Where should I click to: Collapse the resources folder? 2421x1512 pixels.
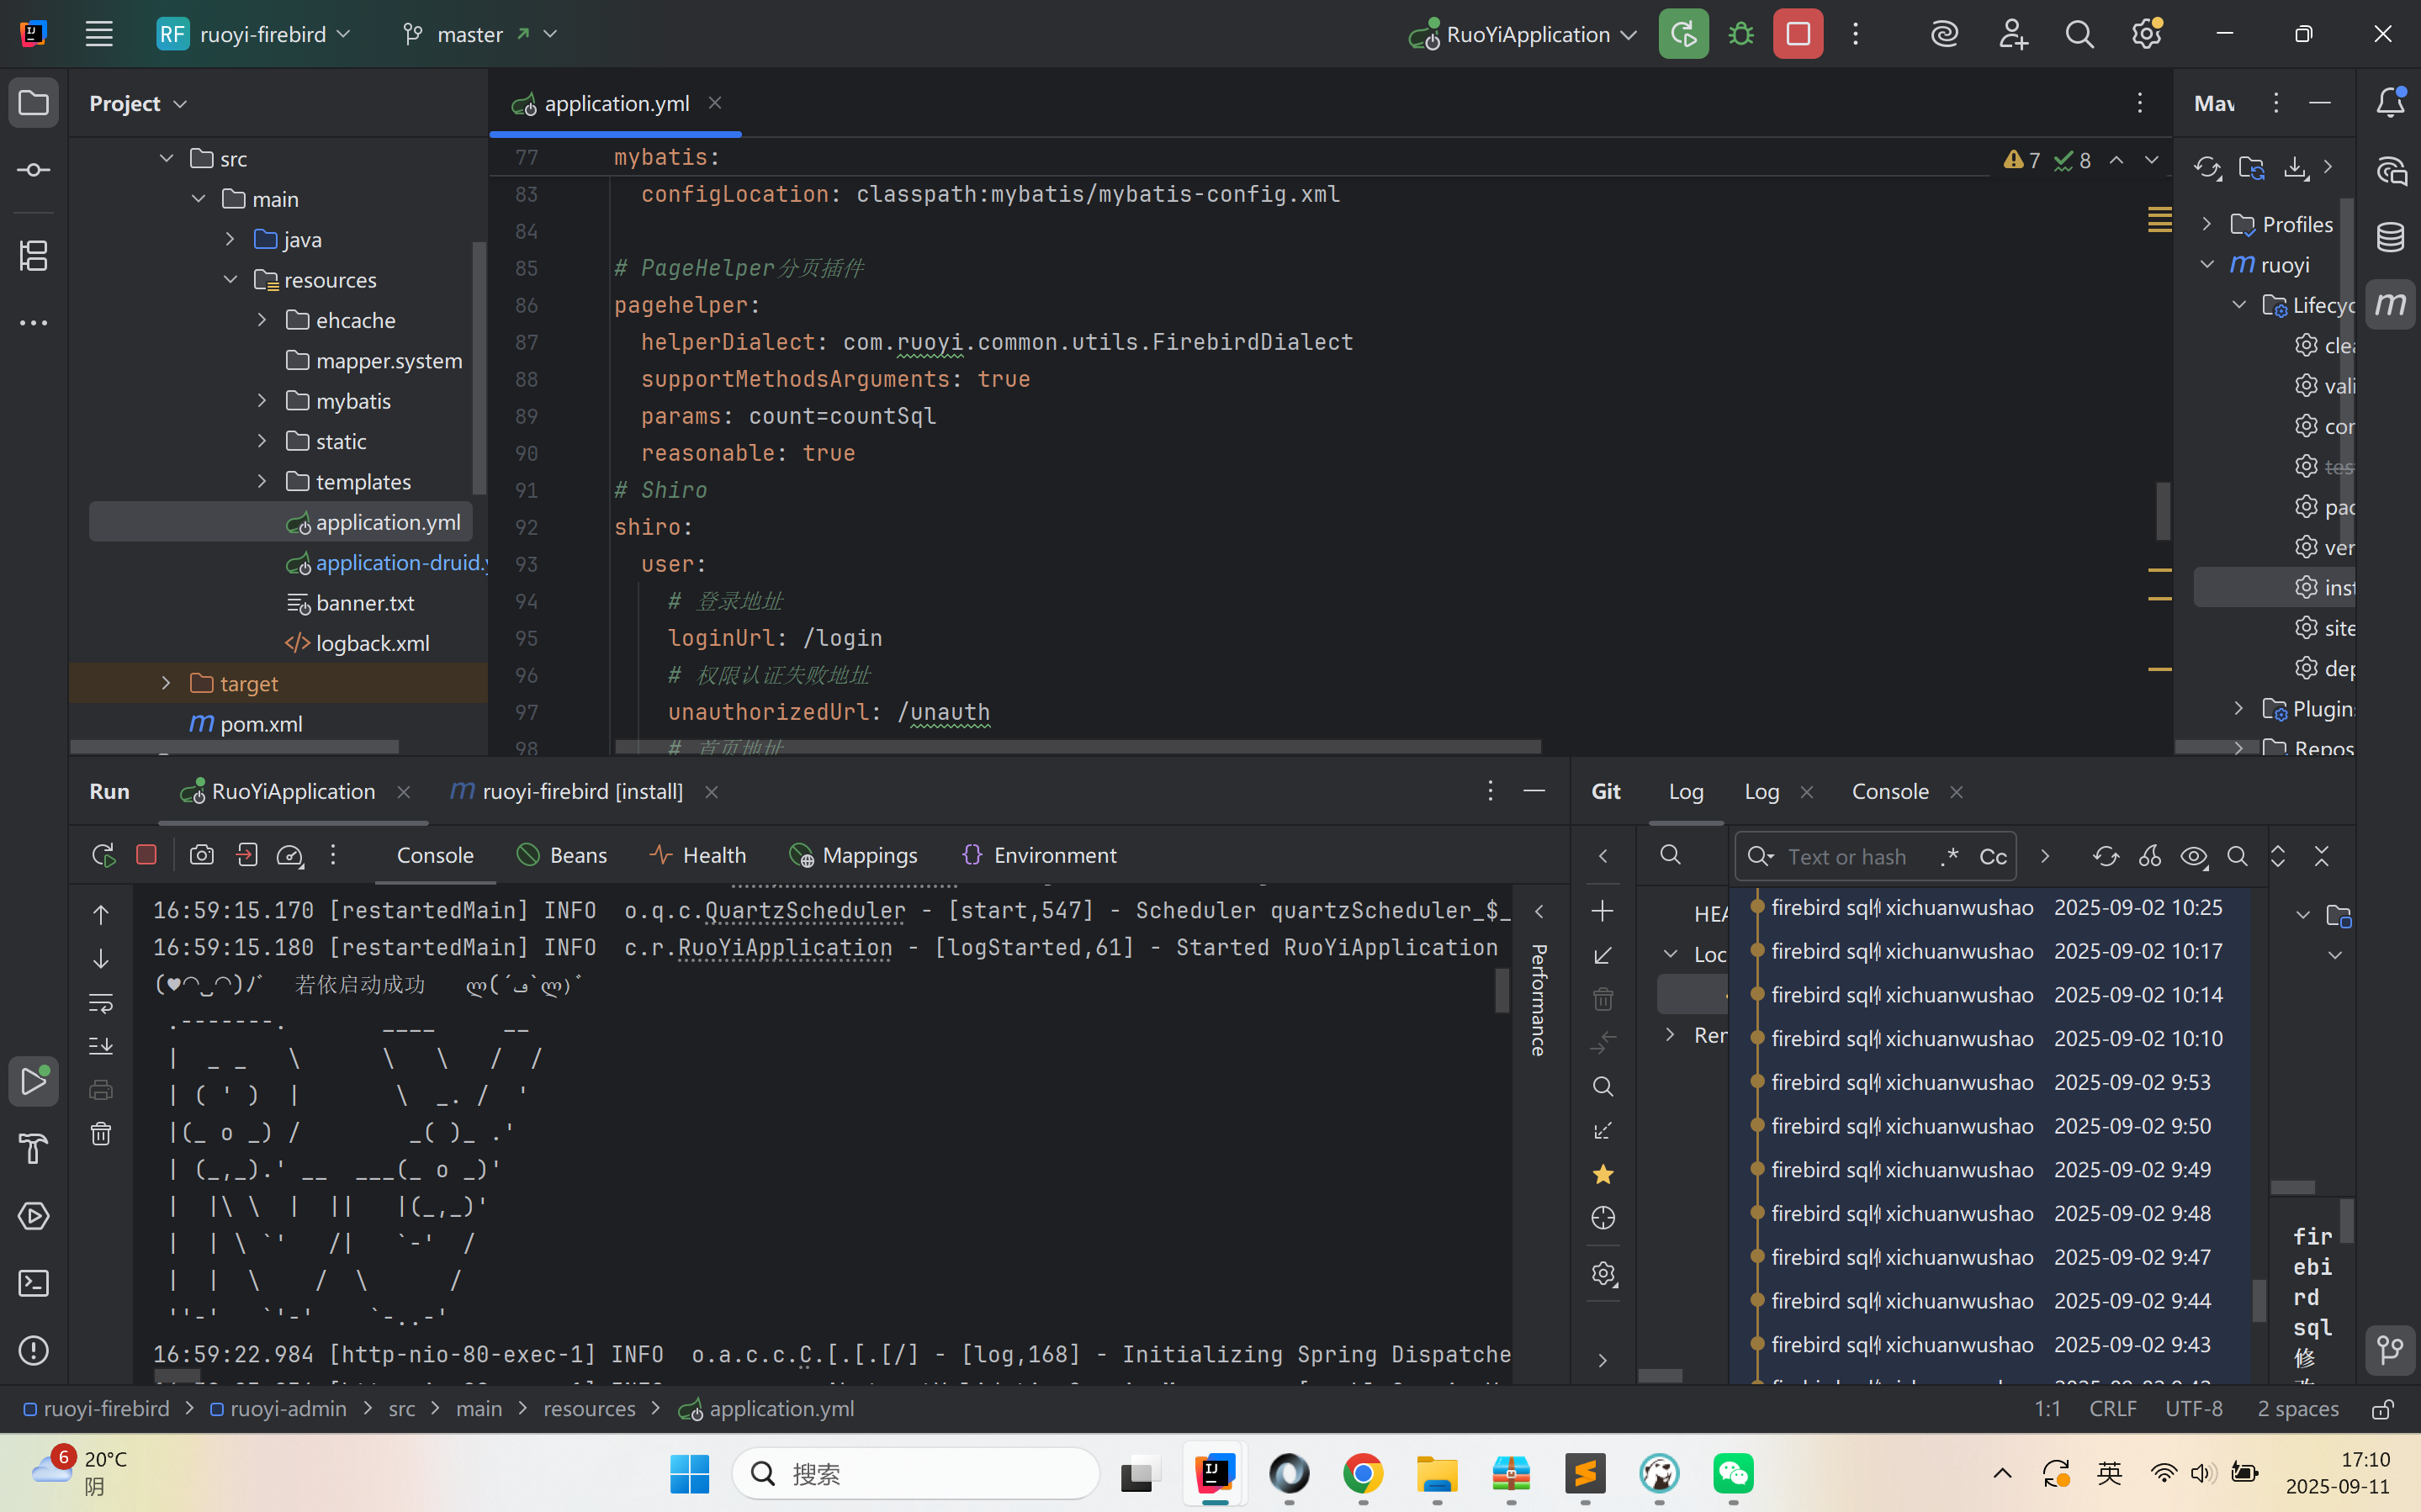point(230,280)
